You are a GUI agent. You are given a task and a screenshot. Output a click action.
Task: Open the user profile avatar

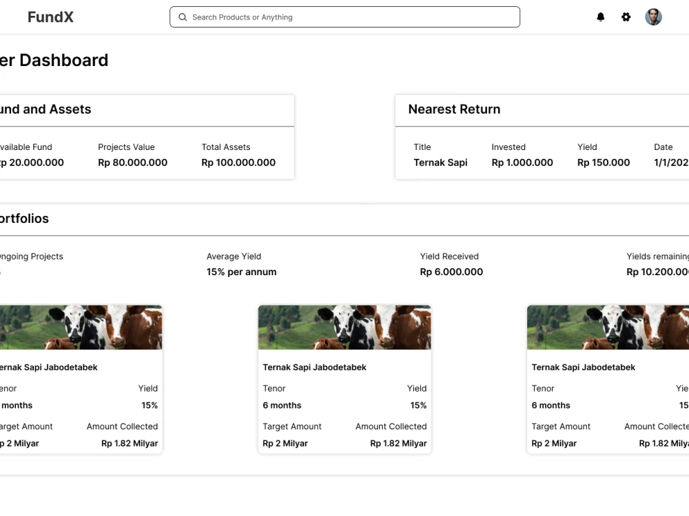653,17
